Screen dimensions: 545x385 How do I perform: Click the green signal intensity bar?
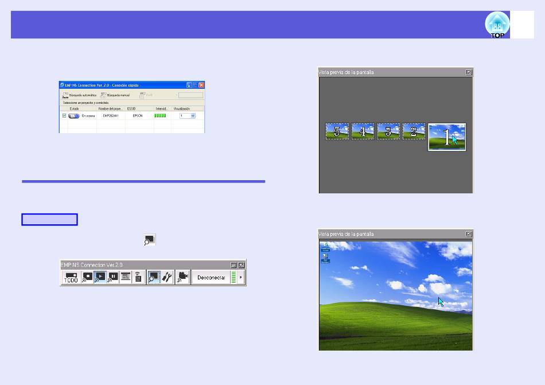tap(160, 116)
